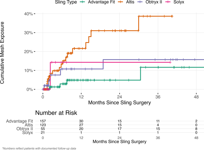Click the Advantage Fit row label in risk table
This screenshot has width=204, height=150.
(x=19, y=121)
